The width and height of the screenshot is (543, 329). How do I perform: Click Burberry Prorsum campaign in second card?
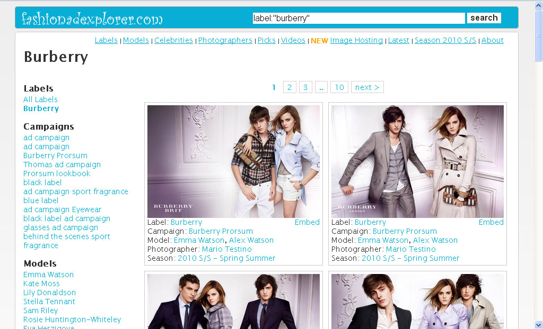405,231
